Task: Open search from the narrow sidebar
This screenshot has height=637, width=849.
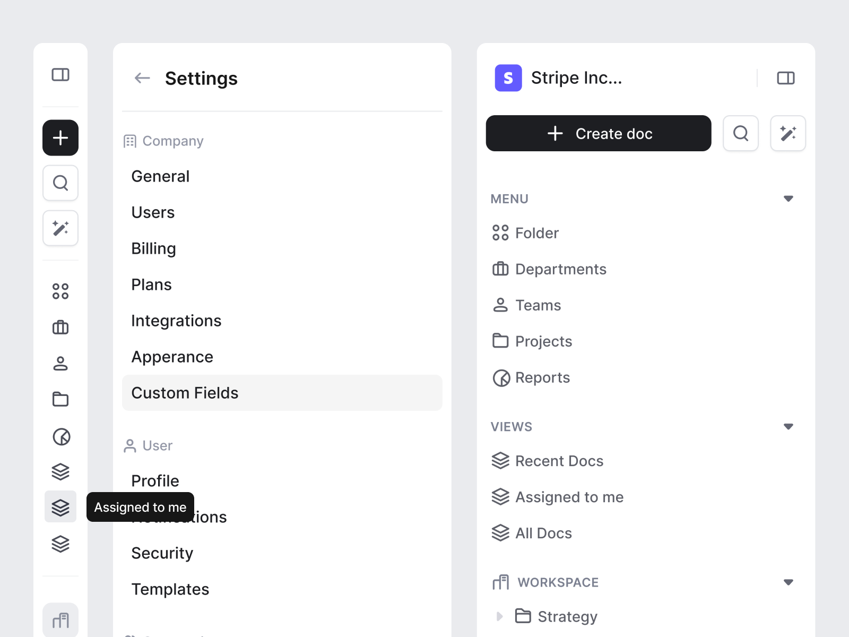Action: (x=60, y=183)
